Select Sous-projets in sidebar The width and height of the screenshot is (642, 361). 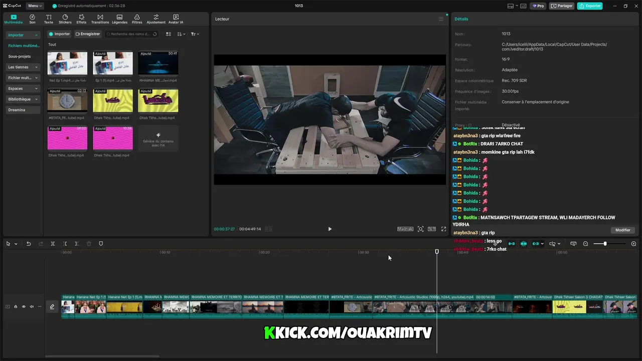tap(20, 56)
